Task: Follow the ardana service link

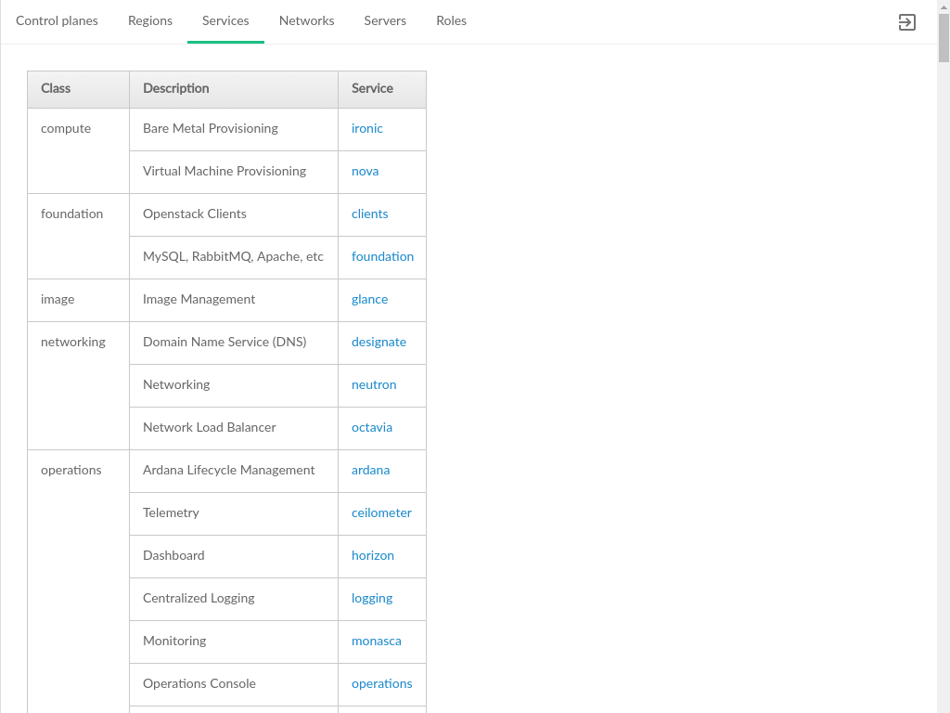Action: pos(370,471)
